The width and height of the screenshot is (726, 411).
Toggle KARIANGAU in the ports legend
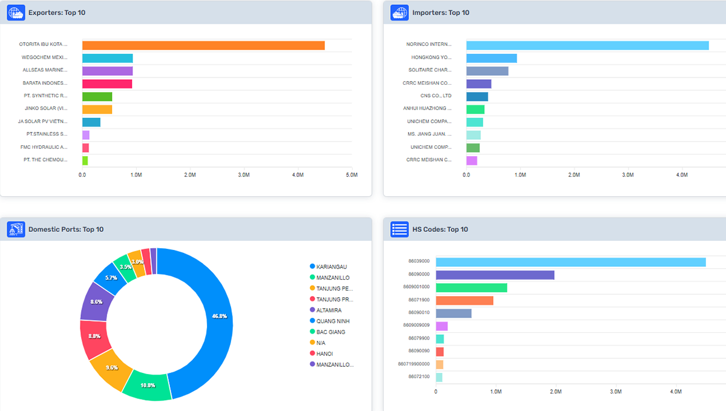[330, 266]
